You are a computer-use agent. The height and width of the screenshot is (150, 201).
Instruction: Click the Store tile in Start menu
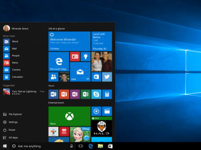pyautogui.click(x=96, y=77)
